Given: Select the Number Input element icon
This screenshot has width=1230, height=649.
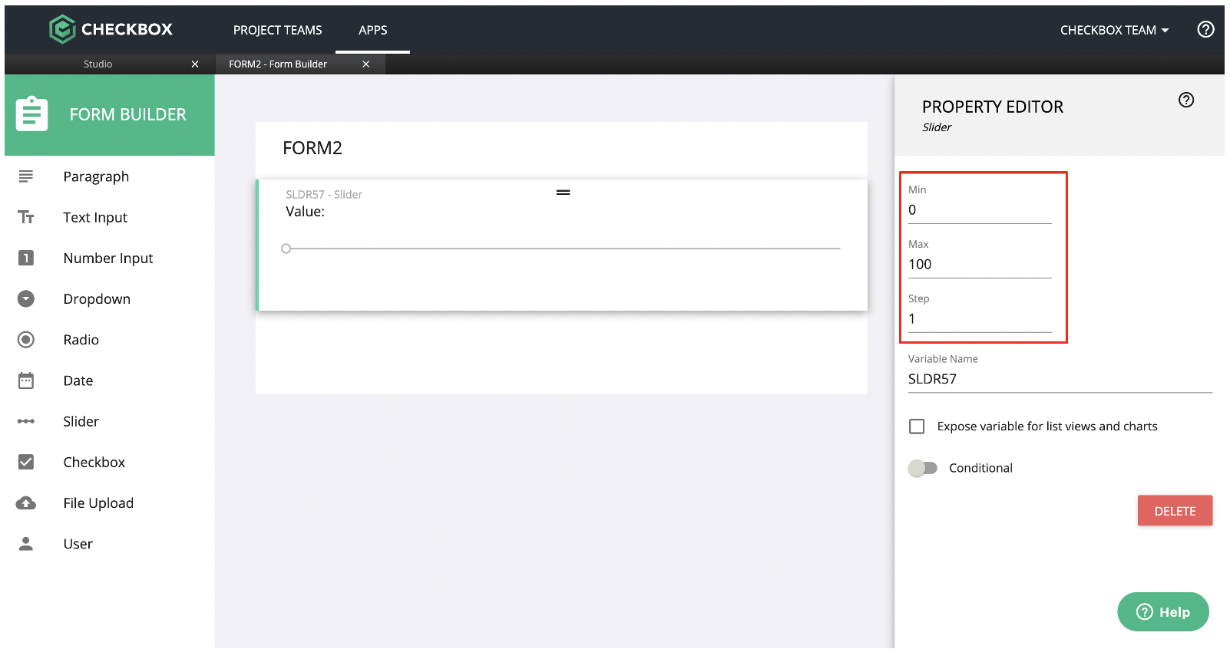Looking at the screenshot, I should 26,258.
